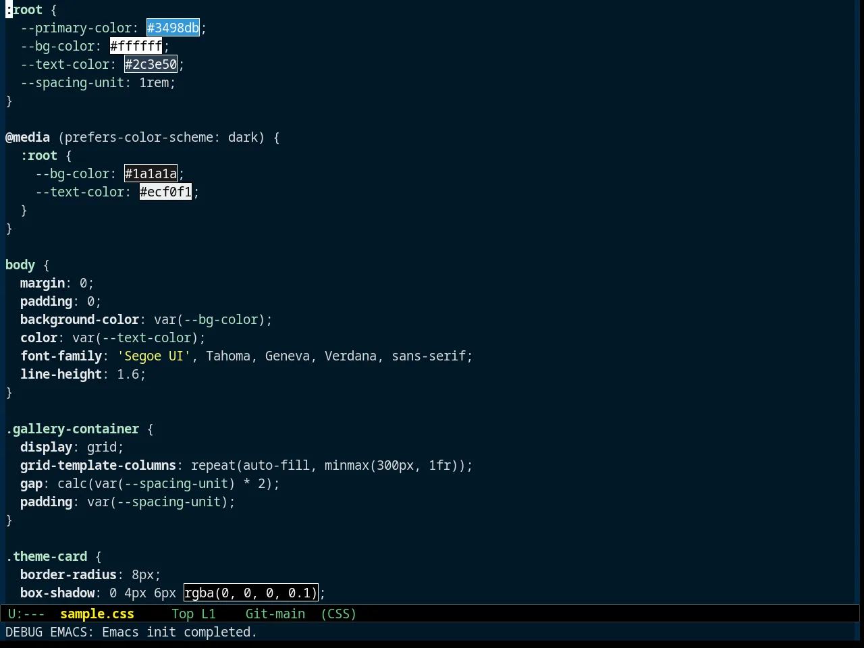
Task: Click the #ffffff color value
Action: [x=136, y=46]
